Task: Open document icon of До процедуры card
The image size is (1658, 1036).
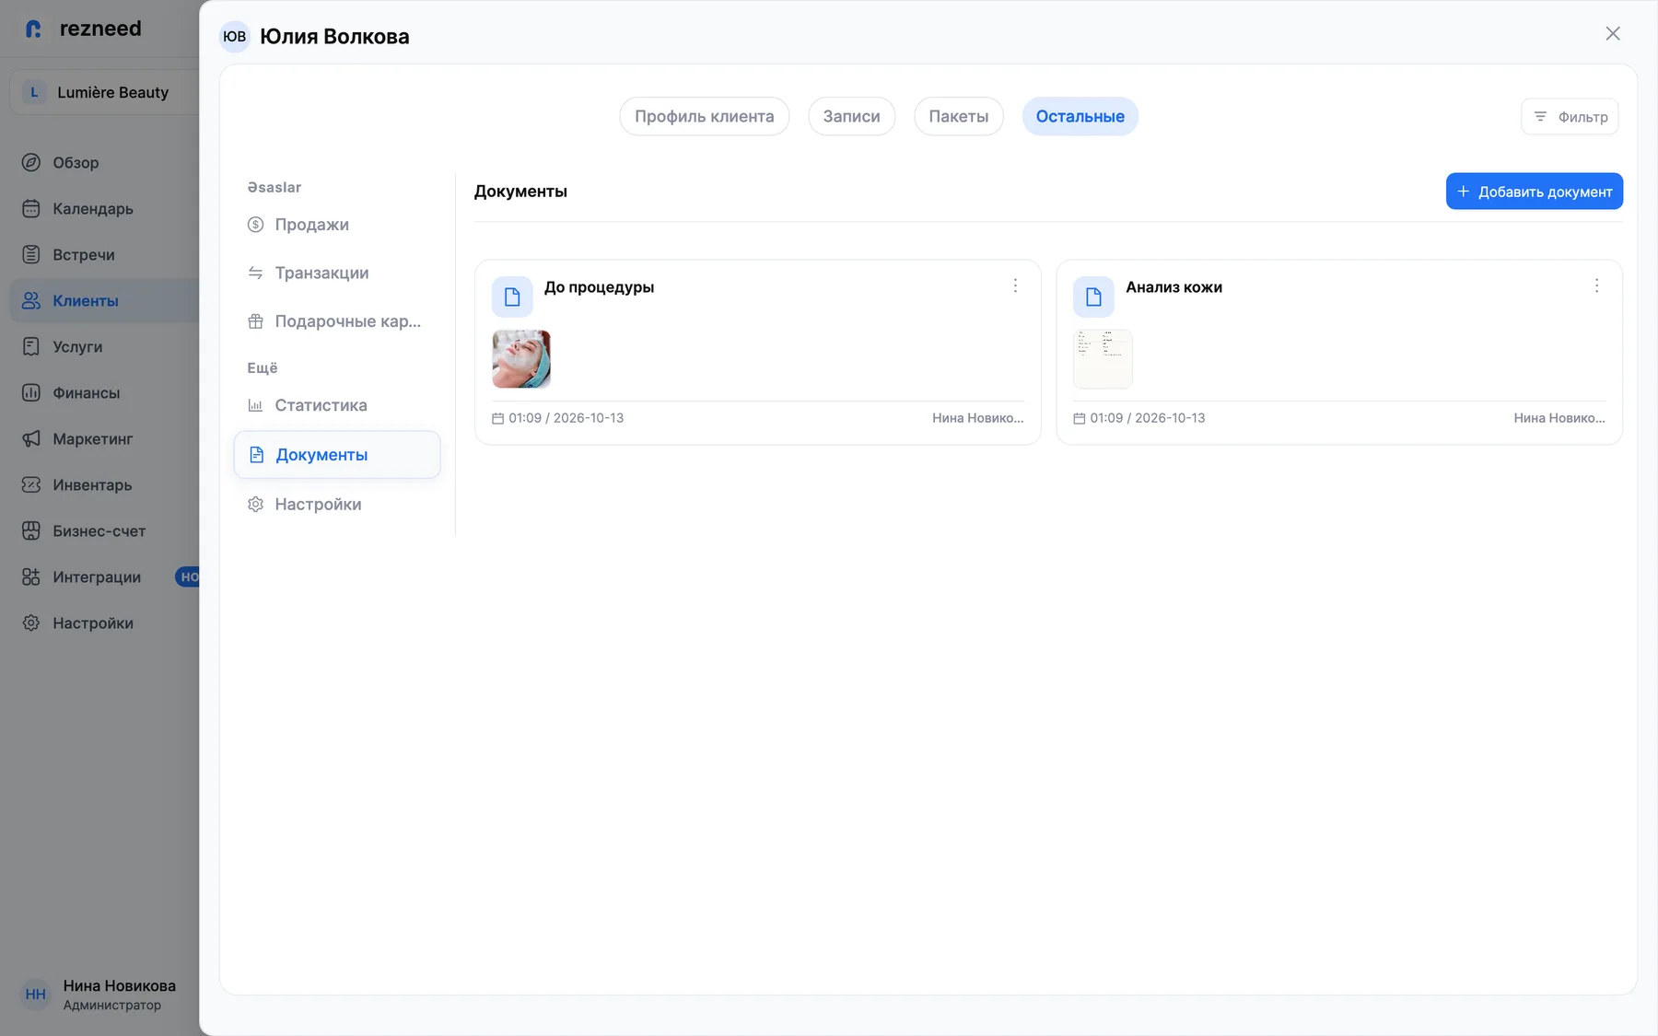Action: tap(512, 297)
